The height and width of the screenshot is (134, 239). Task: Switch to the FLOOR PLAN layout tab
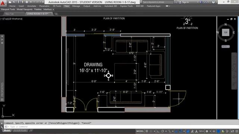[20, 130]
